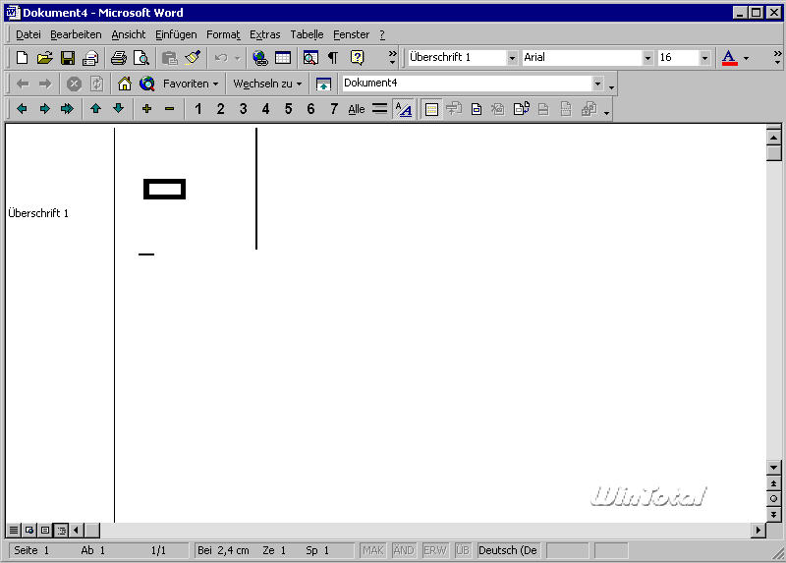
Task: Open the Bearbeiten menu
Action: [x=76, y=34]
